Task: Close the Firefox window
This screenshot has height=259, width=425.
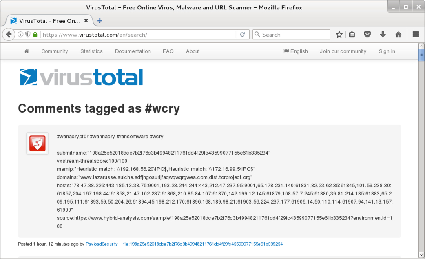Action: (418, 7)
